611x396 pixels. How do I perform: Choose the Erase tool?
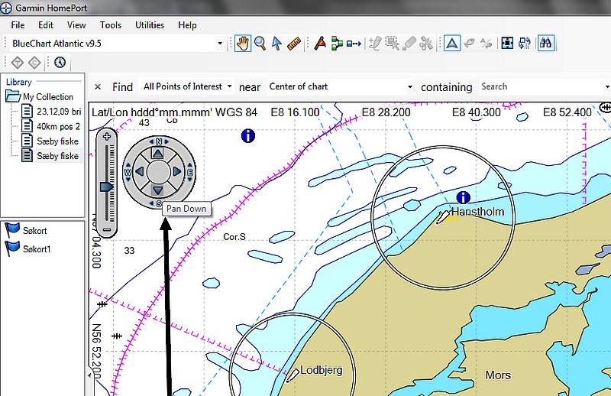(409, 44)
